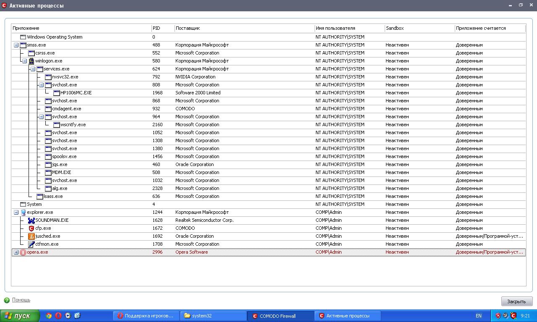Open media player quick launch icon

68,316
